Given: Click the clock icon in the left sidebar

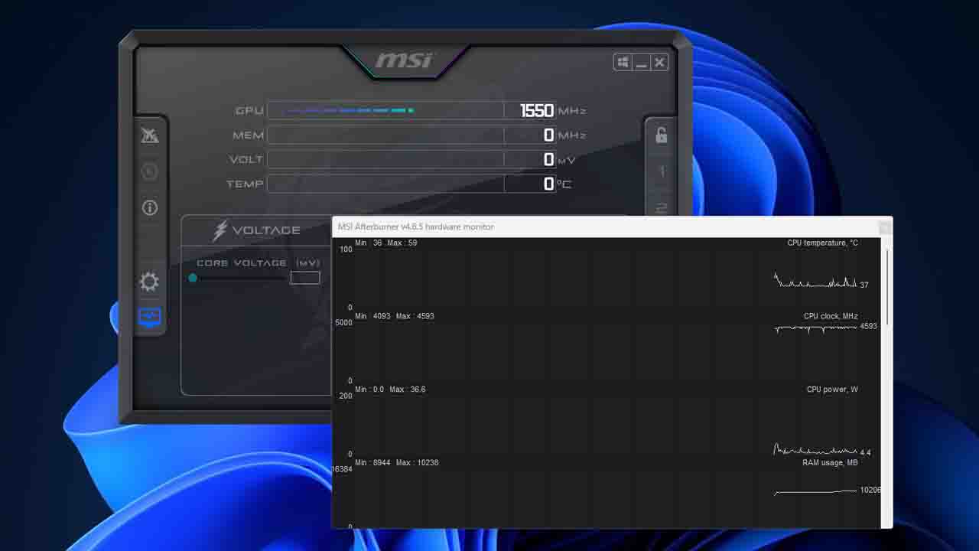Looking at the screenshot, I should 149,171.
